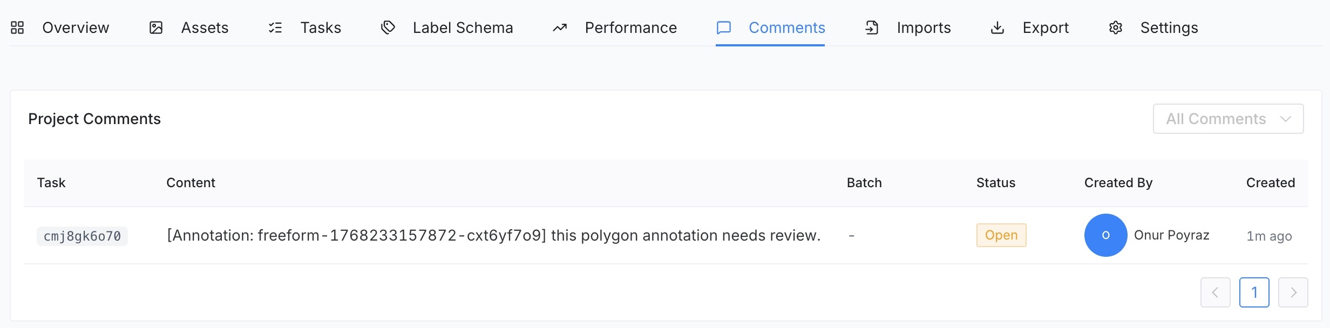Select page 1 in pagination

click(x=1254, y=292)
